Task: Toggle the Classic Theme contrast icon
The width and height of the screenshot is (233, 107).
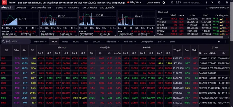Action: pos(164,3)
